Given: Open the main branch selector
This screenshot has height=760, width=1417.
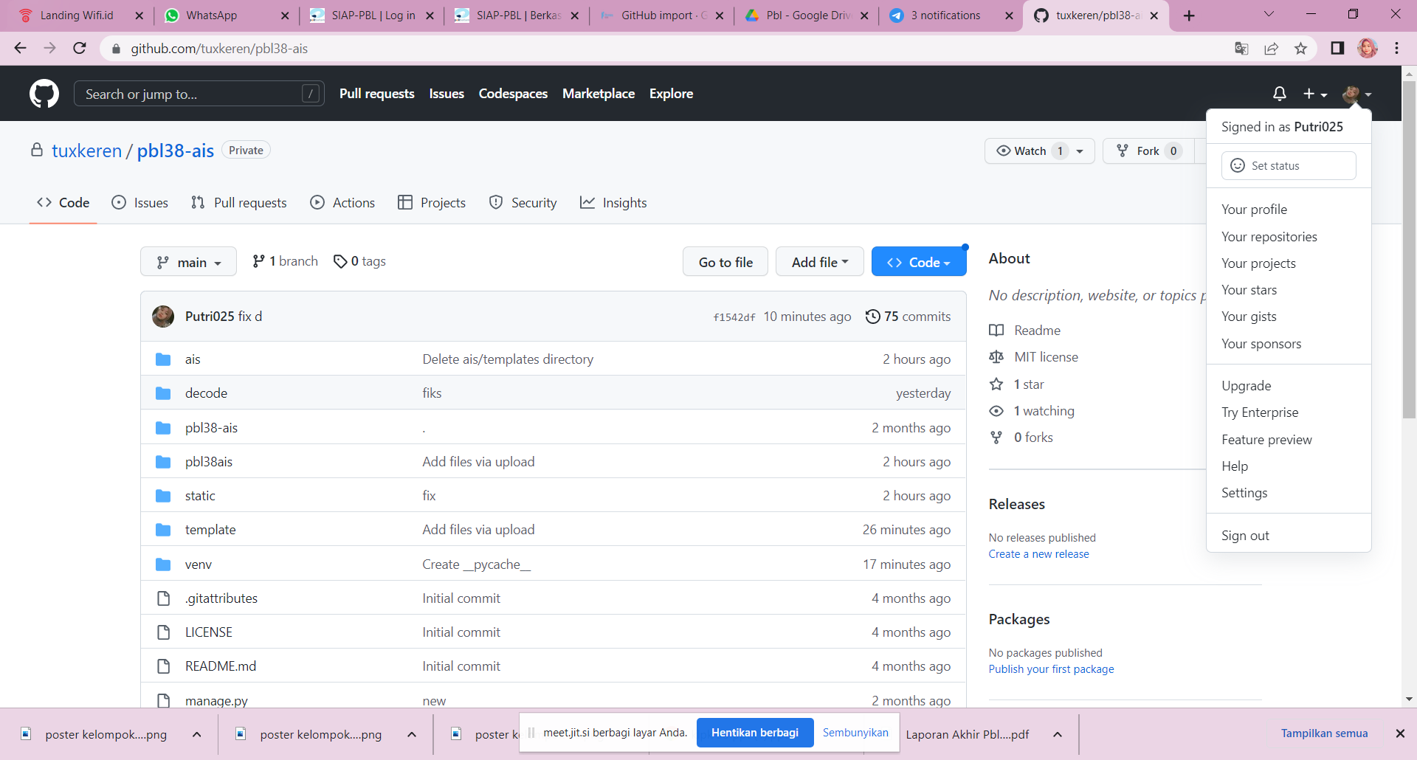Looking at the screenshot, I should point(188,262).
